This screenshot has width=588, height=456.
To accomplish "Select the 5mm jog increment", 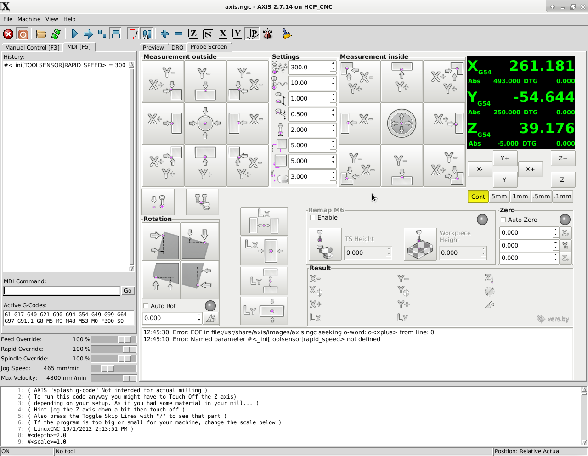I will tap(499, 197).
